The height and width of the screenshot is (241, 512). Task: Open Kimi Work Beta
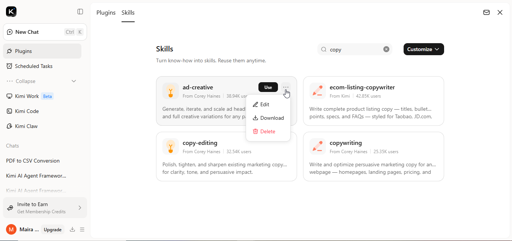click(x=42, y=96)
